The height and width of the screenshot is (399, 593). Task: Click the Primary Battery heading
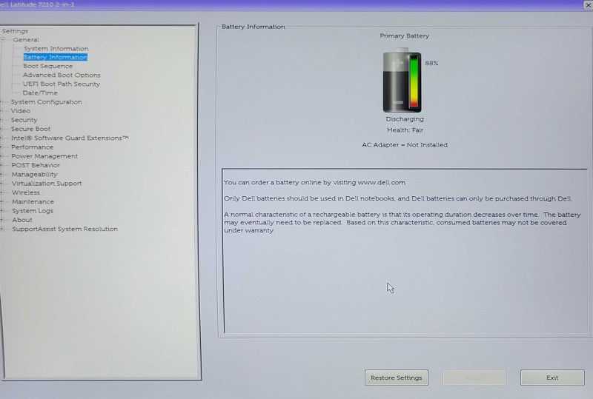point(404,36)
